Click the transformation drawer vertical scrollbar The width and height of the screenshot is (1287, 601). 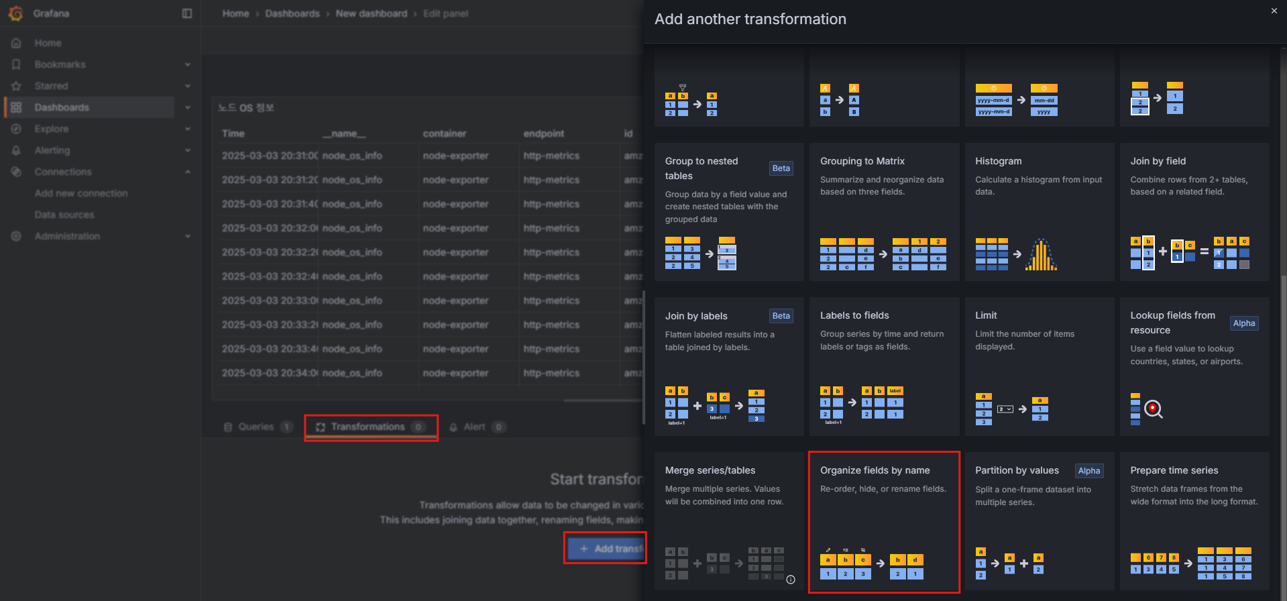[1284, 436]
